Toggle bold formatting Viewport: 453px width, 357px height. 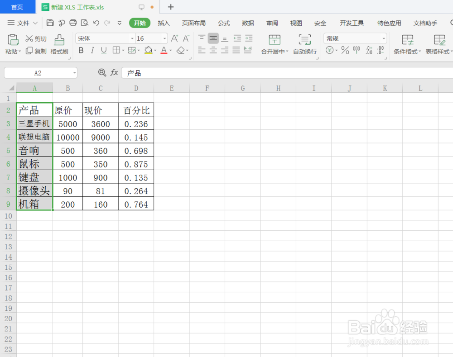(x=81, y=51)
